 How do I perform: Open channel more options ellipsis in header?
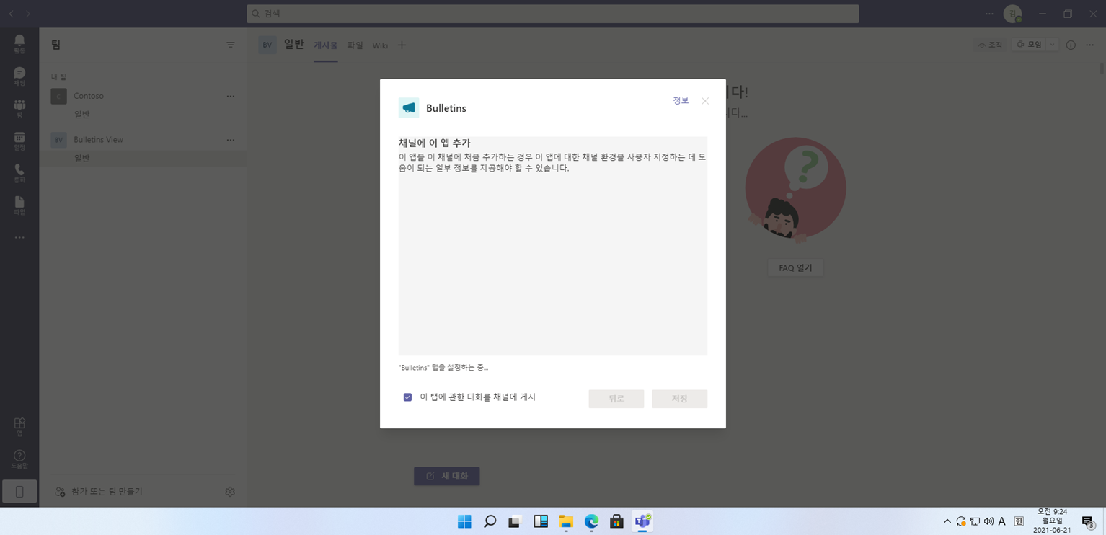coord(1090,45)
